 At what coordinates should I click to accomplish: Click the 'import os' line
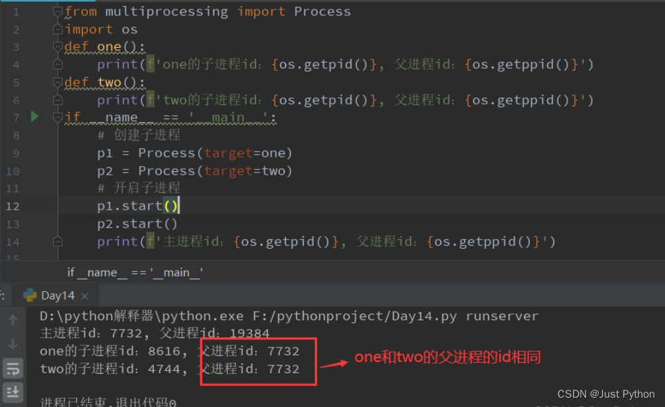(x=101, y=29)
